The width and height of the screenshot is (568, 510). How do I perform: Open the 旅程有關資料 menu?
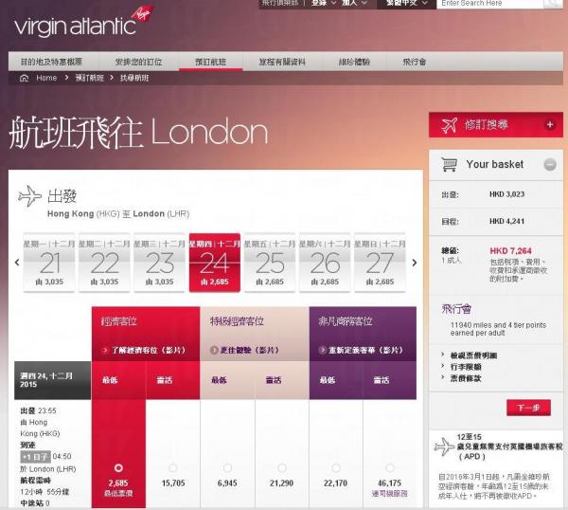click(282, 62)
